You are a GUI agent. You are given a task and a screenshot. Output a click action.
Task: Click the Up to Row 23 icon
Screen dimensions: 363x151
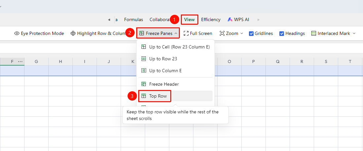click(x=143, y=59)
